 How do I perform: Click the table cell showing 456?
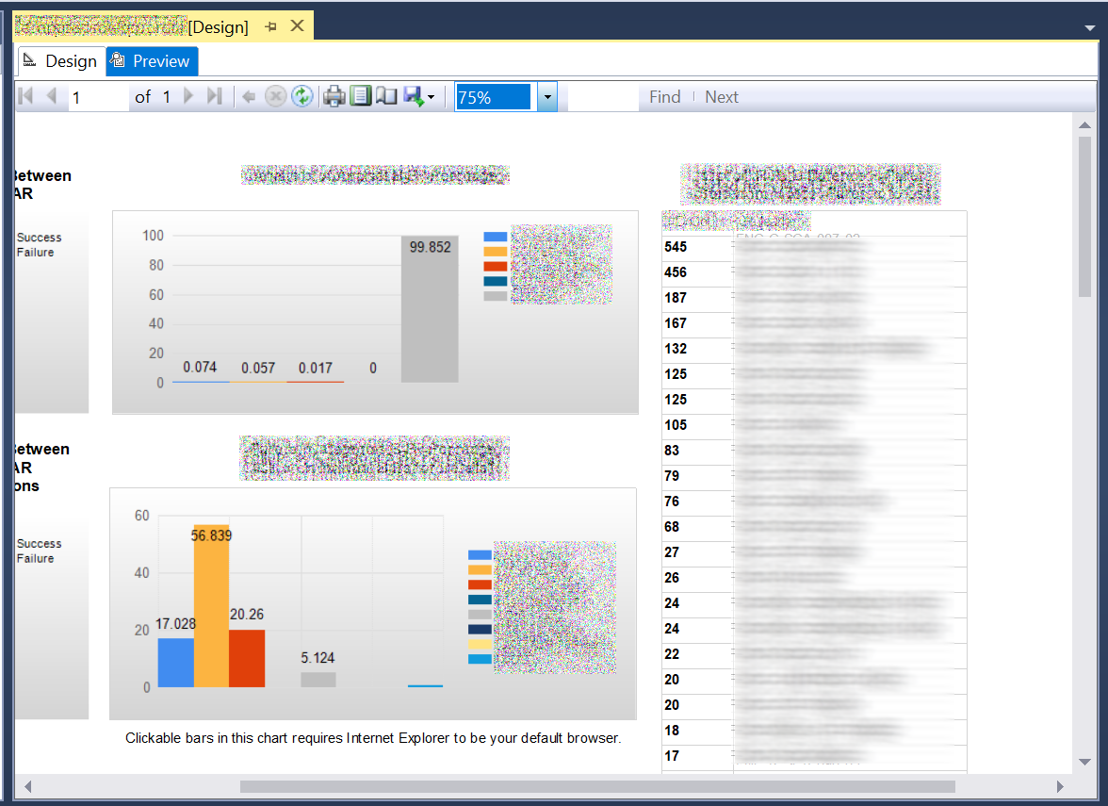(x=697, y=272)
